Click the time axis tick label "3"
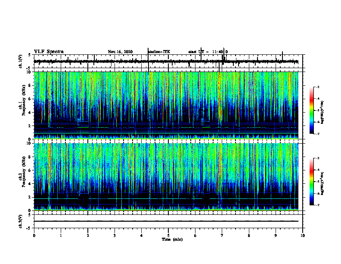Screen dimensions: 341x264 115,236
